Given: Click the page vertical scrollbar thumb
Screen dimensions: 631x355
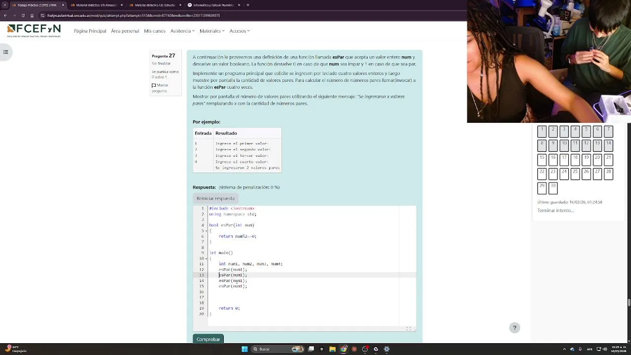Looking at the screenshot, I should (629, 302).
